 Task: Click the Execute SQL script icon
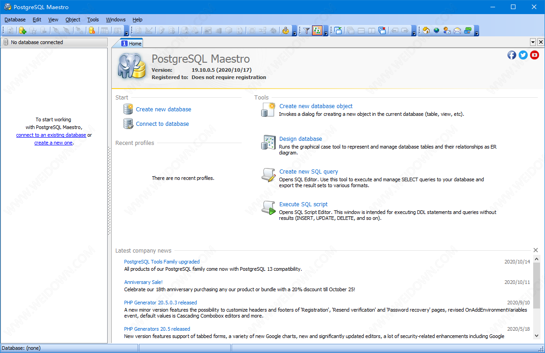coord(268,208)
